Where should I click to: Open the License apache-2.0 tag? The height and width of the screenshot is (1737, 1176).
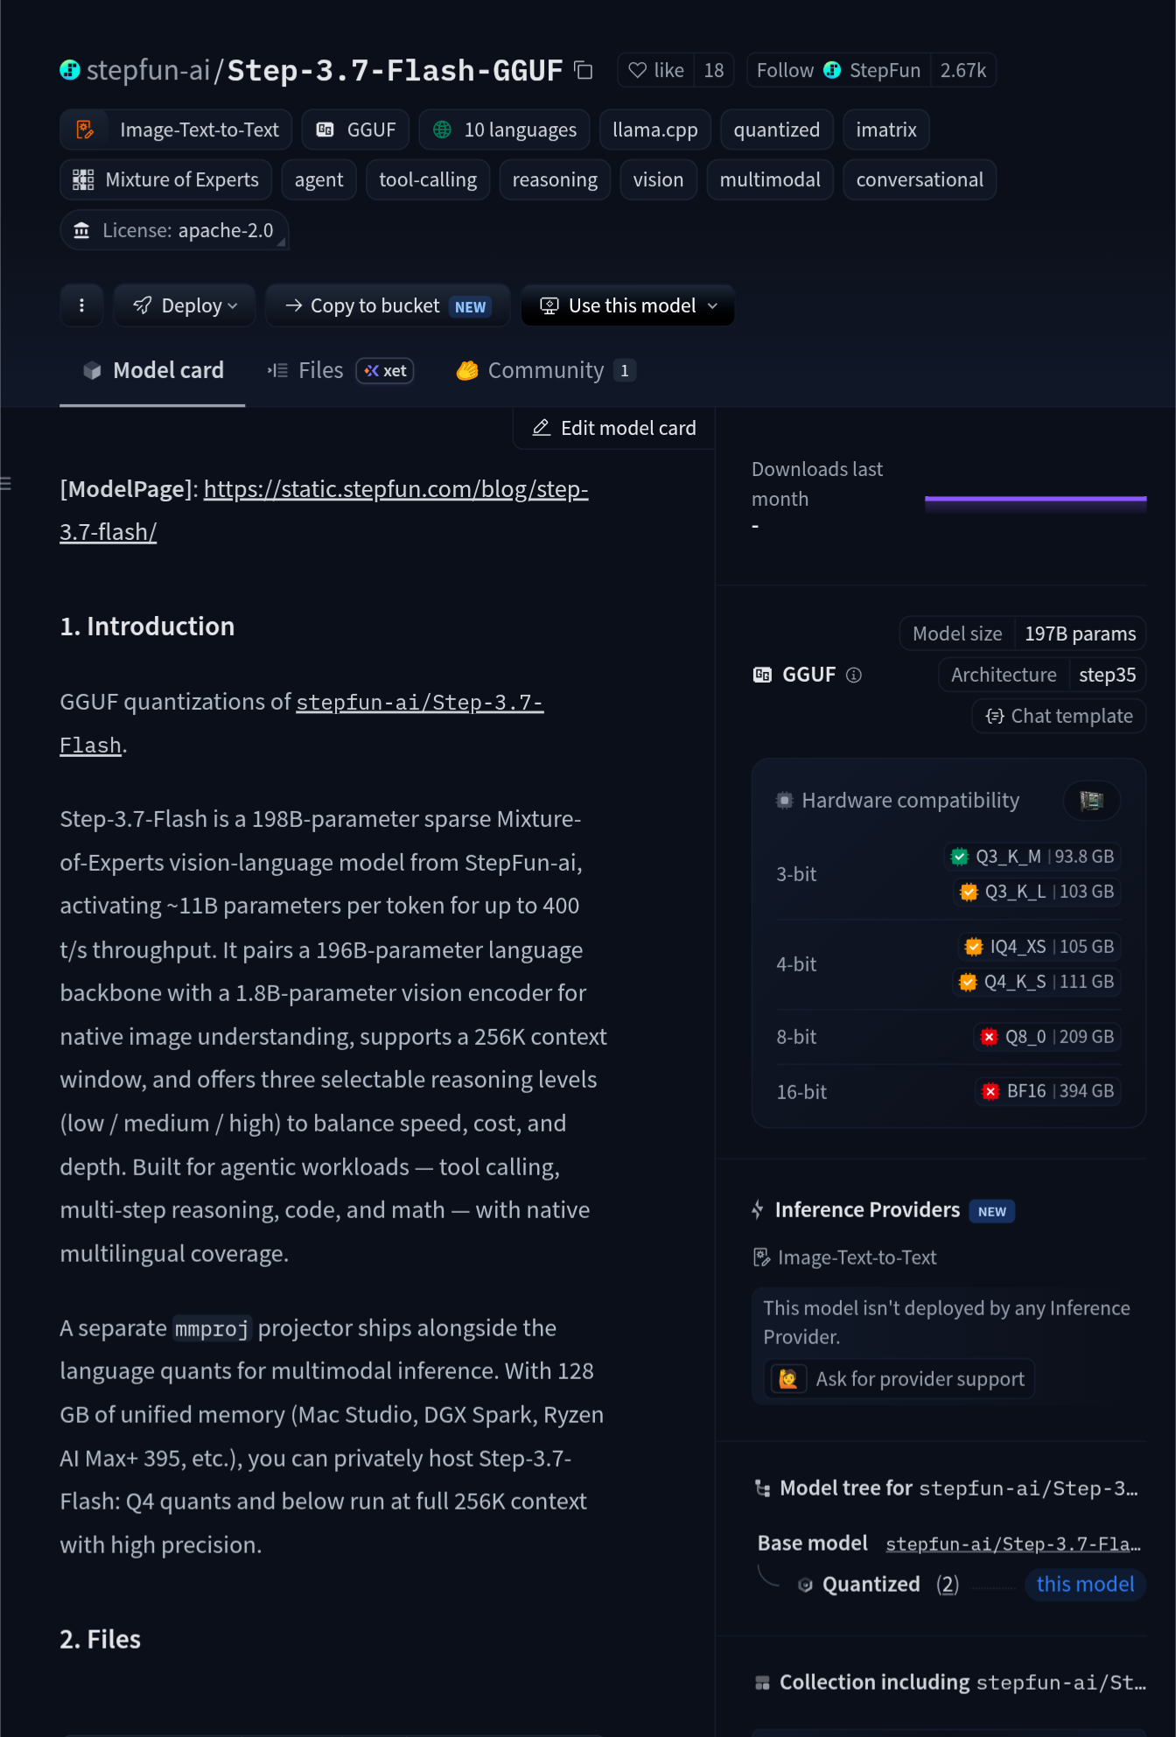pos(174,230)
